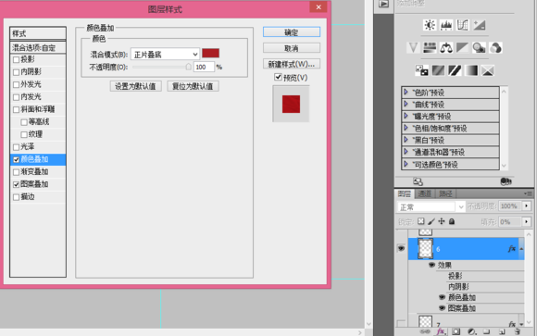Add a Gradient Map adjustment

tap(471, 70)
